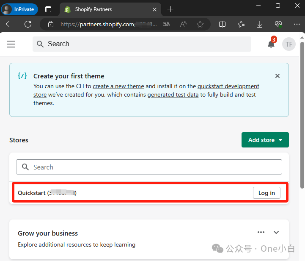Image resolution: width=305 pixels, height=261 pixels.
Task: Open a new browser tab
Action: 170,9
